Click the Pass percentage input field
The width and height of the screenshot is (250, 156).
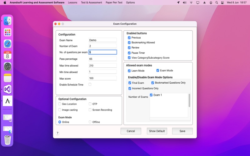click(x=102, y=59)
